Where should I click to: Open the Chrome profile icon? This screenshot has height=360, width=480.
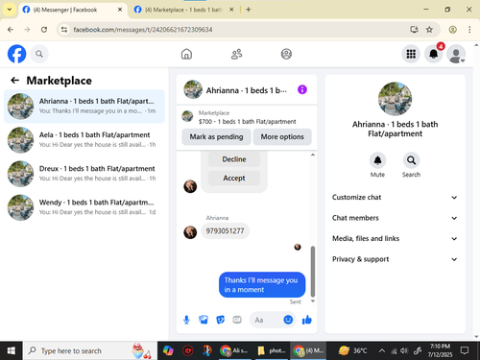click(x=452, y=30)
